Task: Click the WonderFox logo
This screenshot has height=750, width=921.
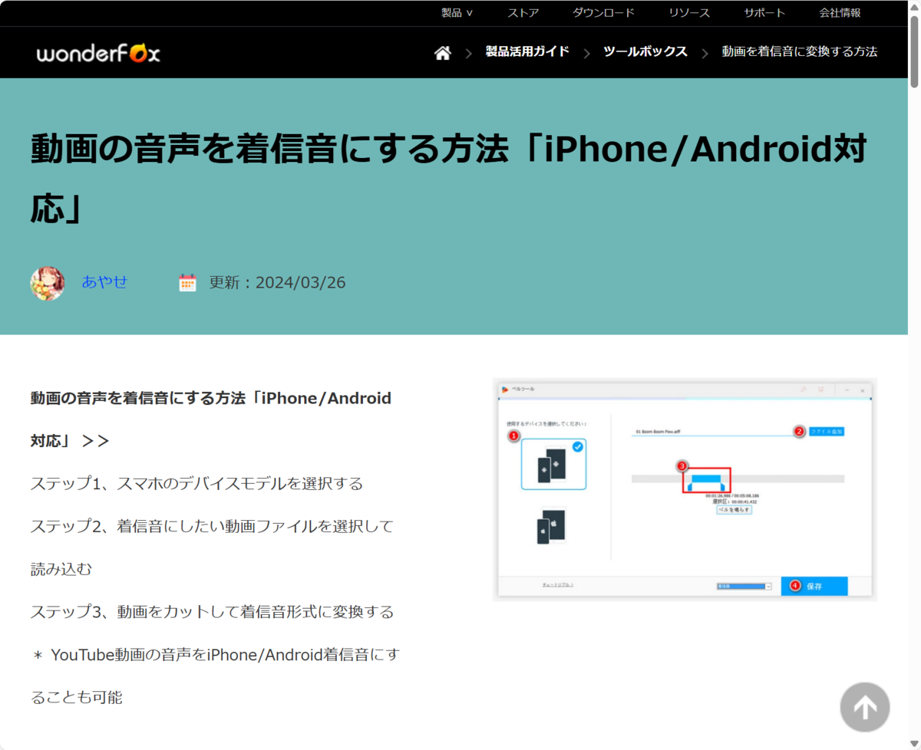Action: point(98,53)
